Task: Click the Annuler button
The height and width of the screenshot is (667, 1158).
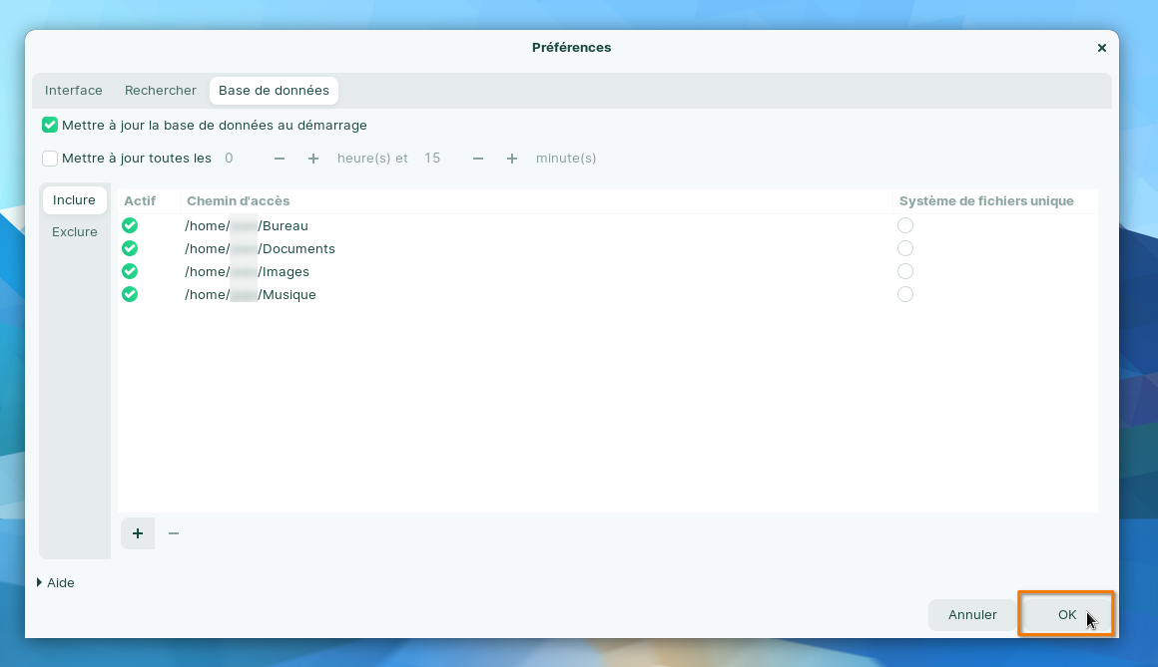Action: (x=972, y=615)
